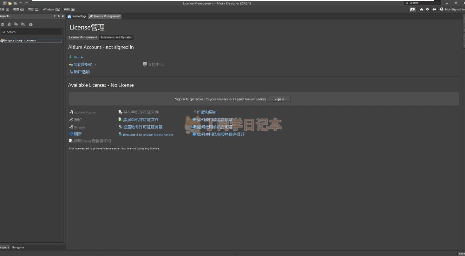Screen dimensions: 465x256
Task: Close the Projects panel with its X
Action: 62,16
